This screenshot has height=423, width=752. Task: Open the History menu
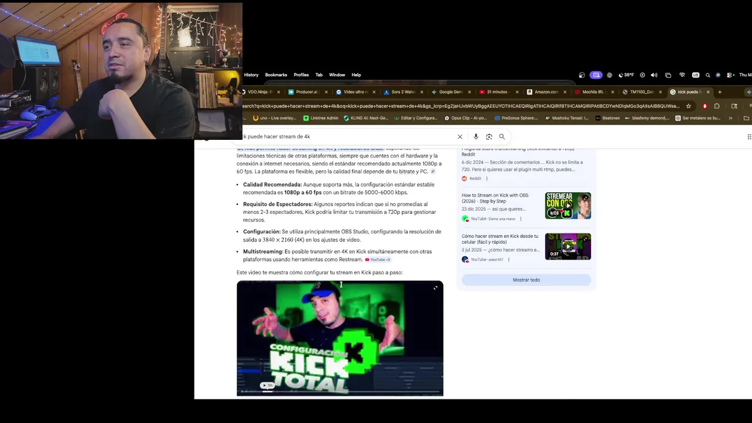coord(251,75)
